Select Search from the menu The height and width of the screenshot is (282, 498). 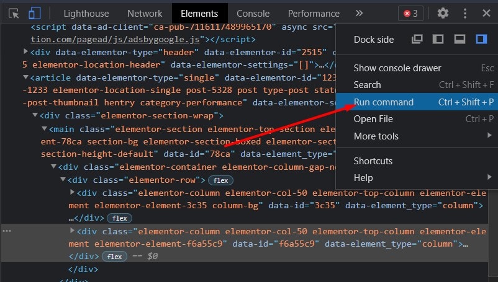coord(417,85)
